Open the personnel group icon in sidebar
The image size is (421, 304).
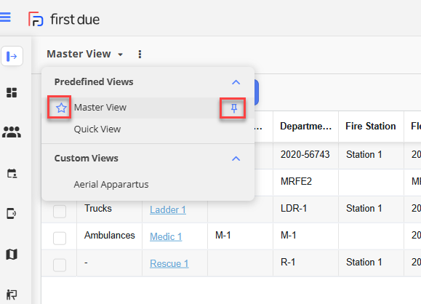click(12, 132)
